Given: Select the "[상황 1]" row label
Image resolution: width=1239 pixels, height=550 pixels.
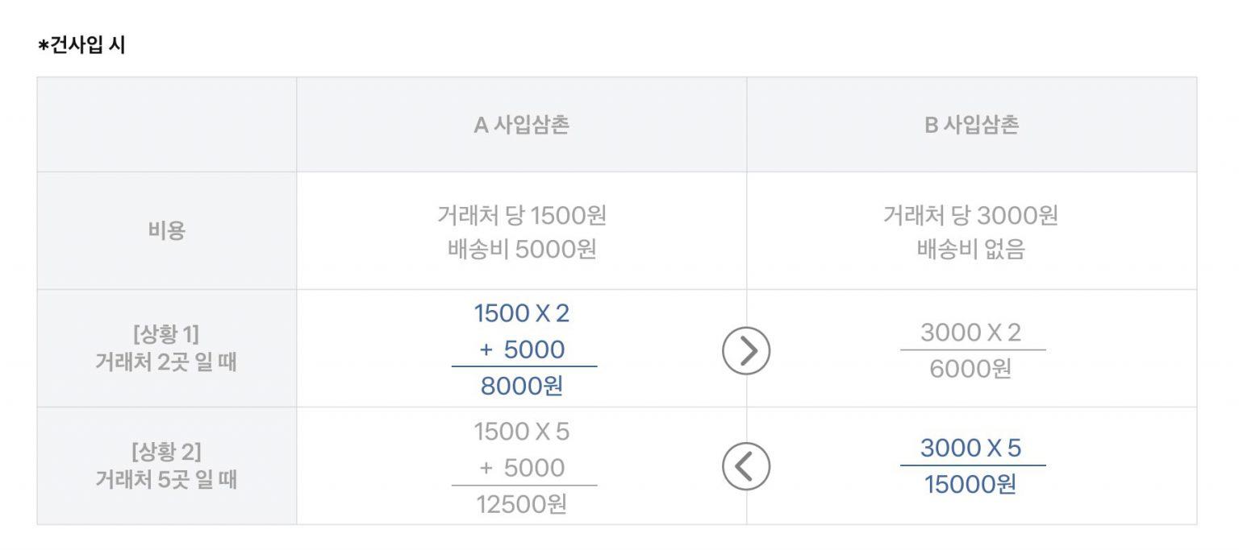Looking at the screenshot, I should tap(166, 333).
